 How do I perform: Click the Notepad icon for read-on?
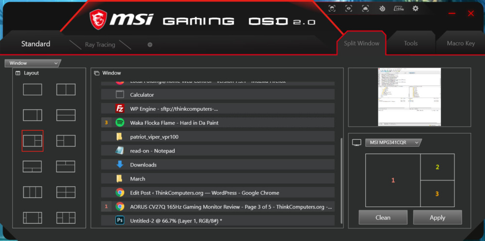[x=120, y=151]
